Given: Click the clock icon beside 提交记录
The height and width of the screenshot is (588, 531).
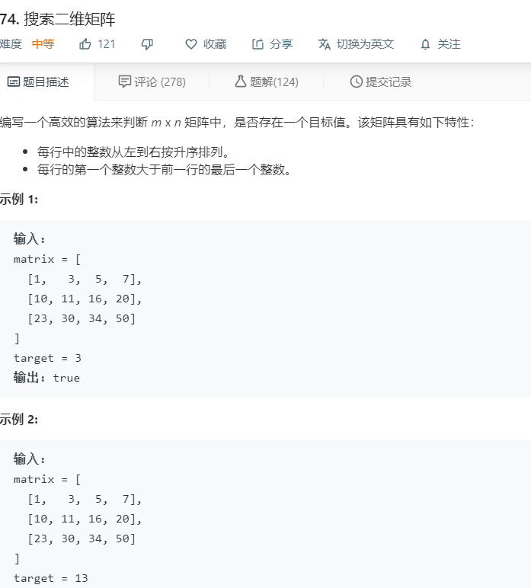Looking at the screenshot, I should point(357,81).
